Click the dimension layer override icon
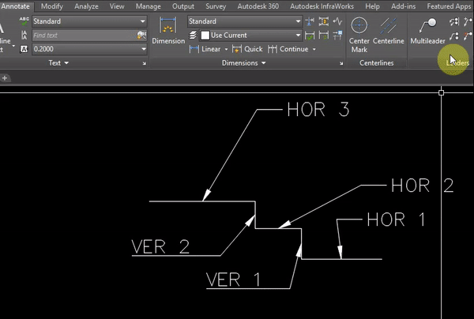 point(193,35)
